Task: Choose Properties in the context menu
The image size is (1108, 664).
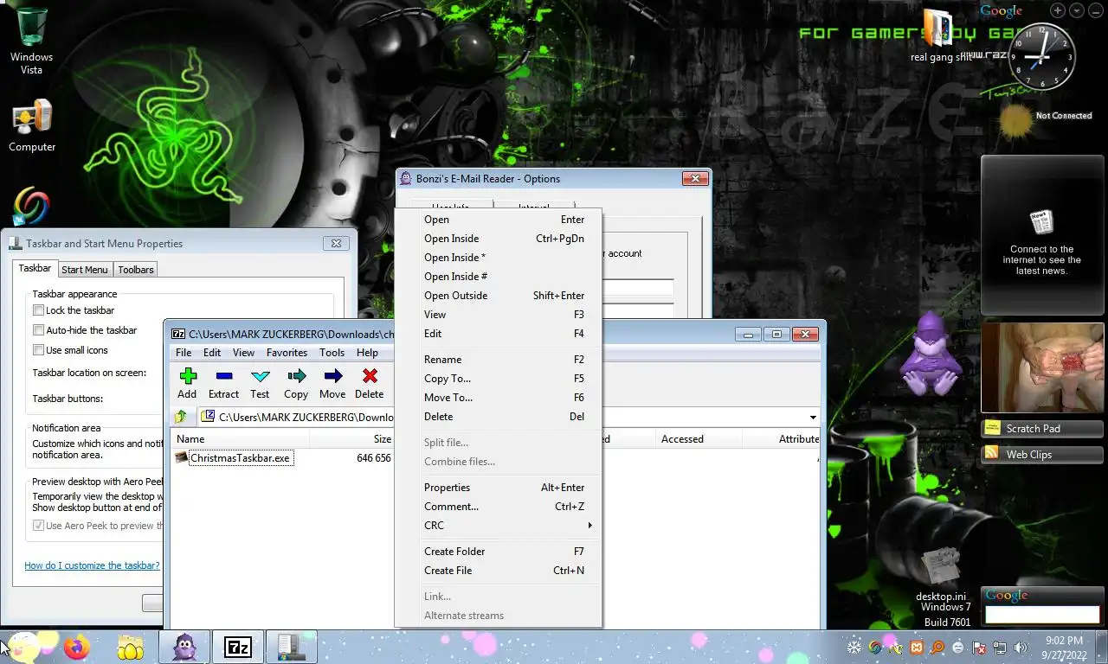Action: tap(498, 488)
